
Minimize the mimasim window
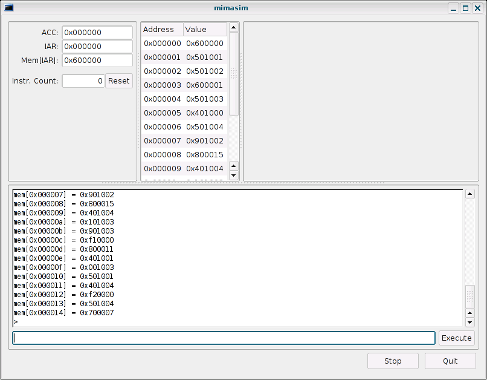click(454, 8)
